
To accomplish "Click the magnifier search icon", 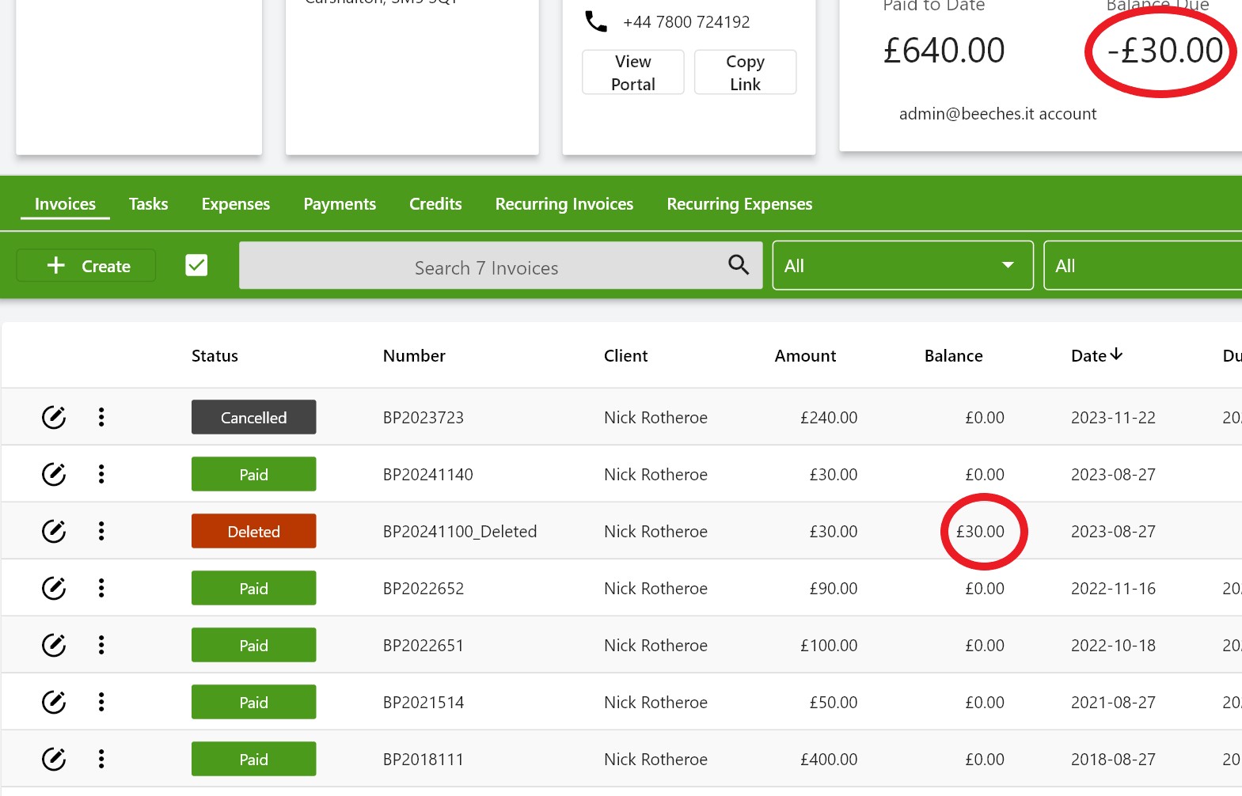I will (x=739, y=265).
